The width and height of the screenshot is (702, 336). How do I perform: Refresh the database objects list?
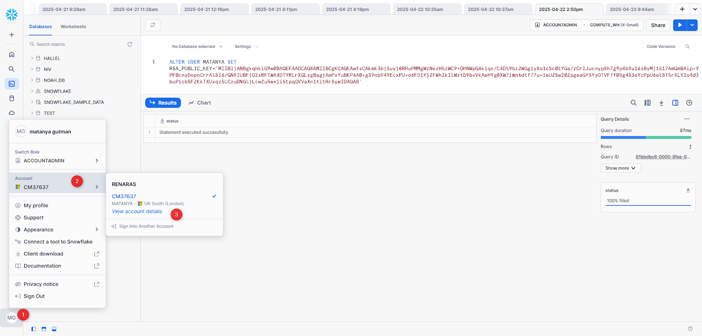[129, 44]
